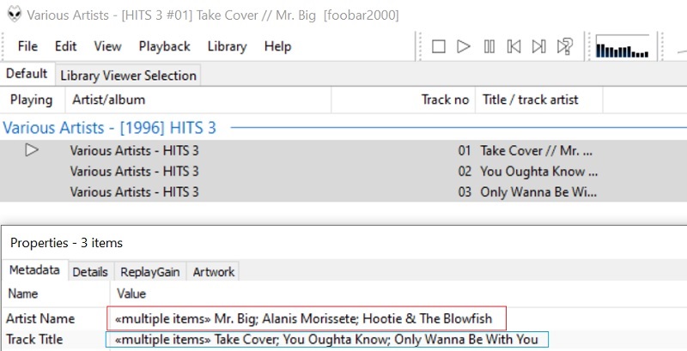Click the title 'Take Cover // Mr. ...'
The height and width of the screenshot is (351, 687).
point(536,150)
